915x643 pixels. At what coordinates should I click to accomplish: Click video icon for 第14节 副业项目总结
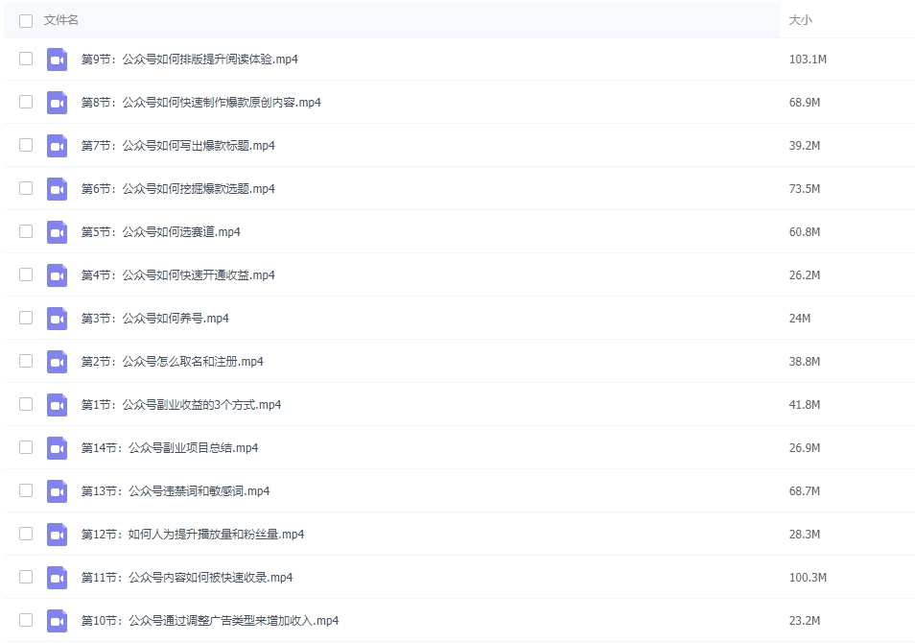point(58,448)
